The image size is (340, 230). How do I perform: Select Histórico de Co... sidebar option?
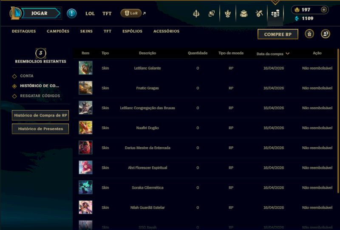coord(40,86)
